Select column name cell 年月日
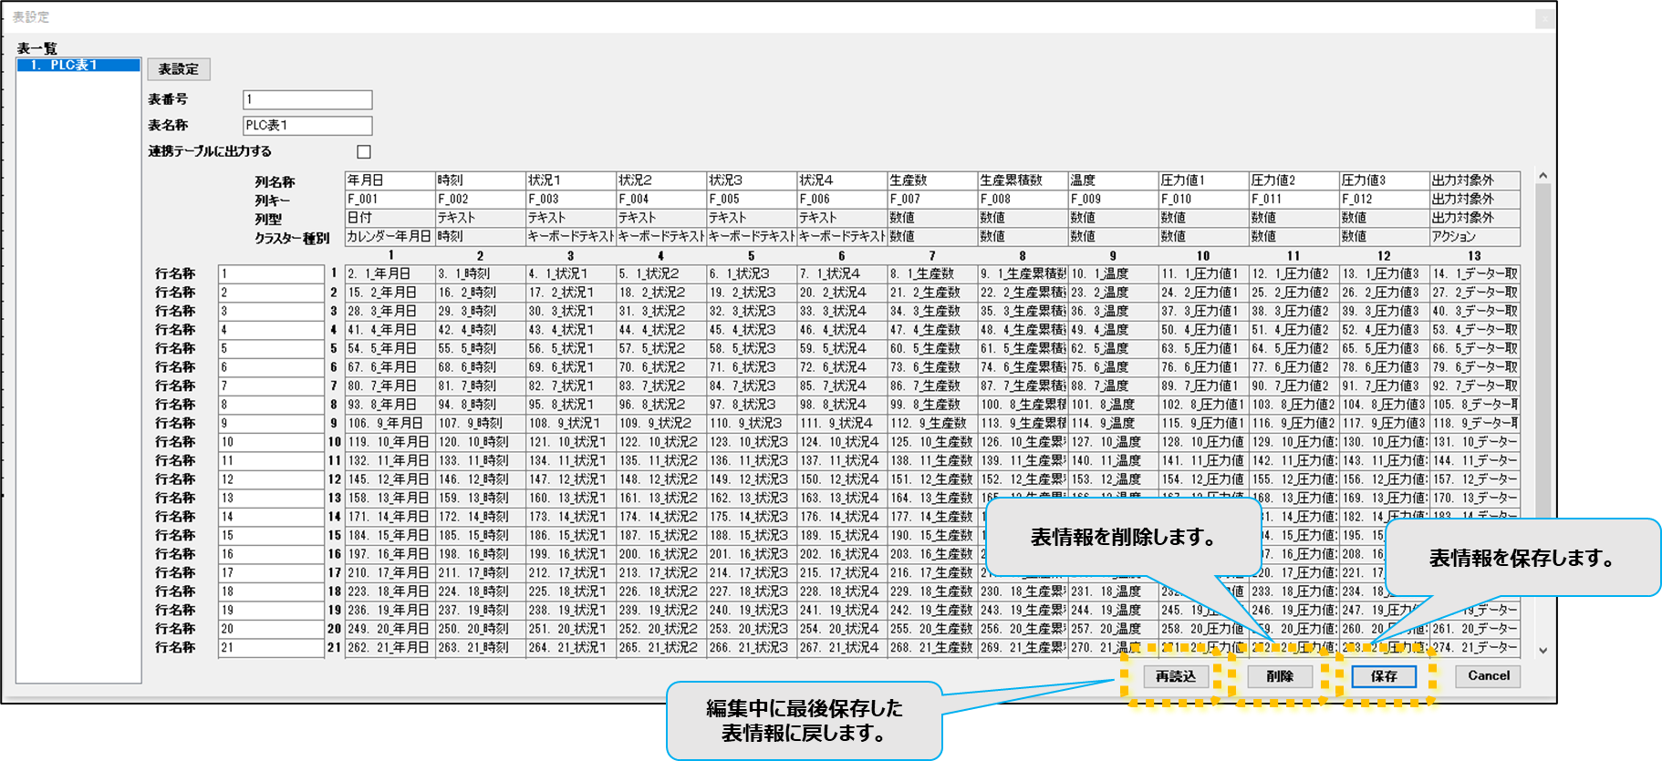The width and height of the screenshot is (1662, 761). [390, 180]
